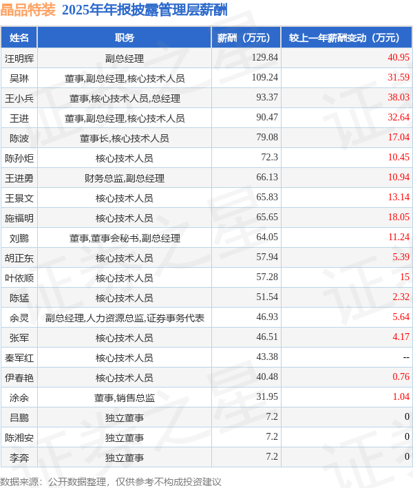
Task: Click position 董事,董事会秘书,副总经理
Action: (125, 237)
